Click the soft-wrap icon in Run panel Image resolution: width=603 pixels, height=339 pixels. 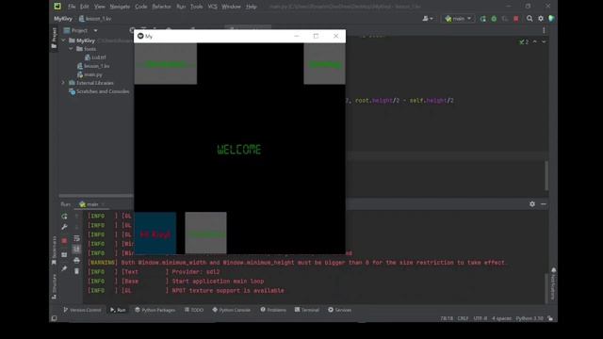click(76, 238)
